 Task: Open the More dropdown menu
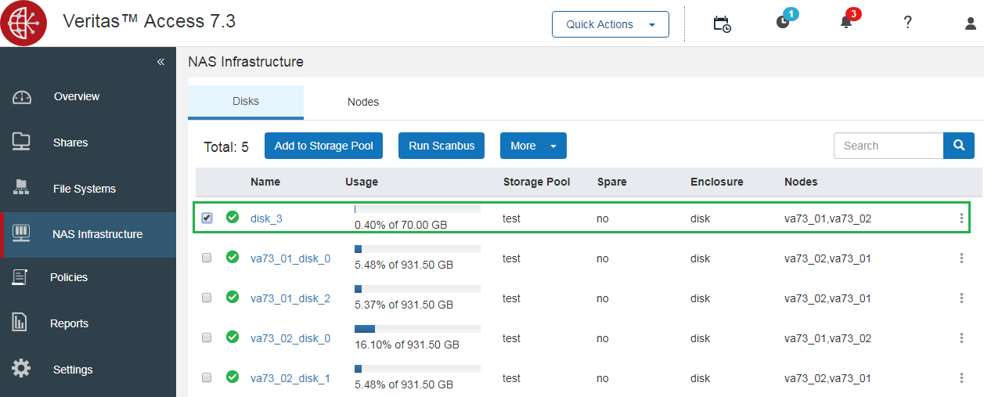[533, 146]
